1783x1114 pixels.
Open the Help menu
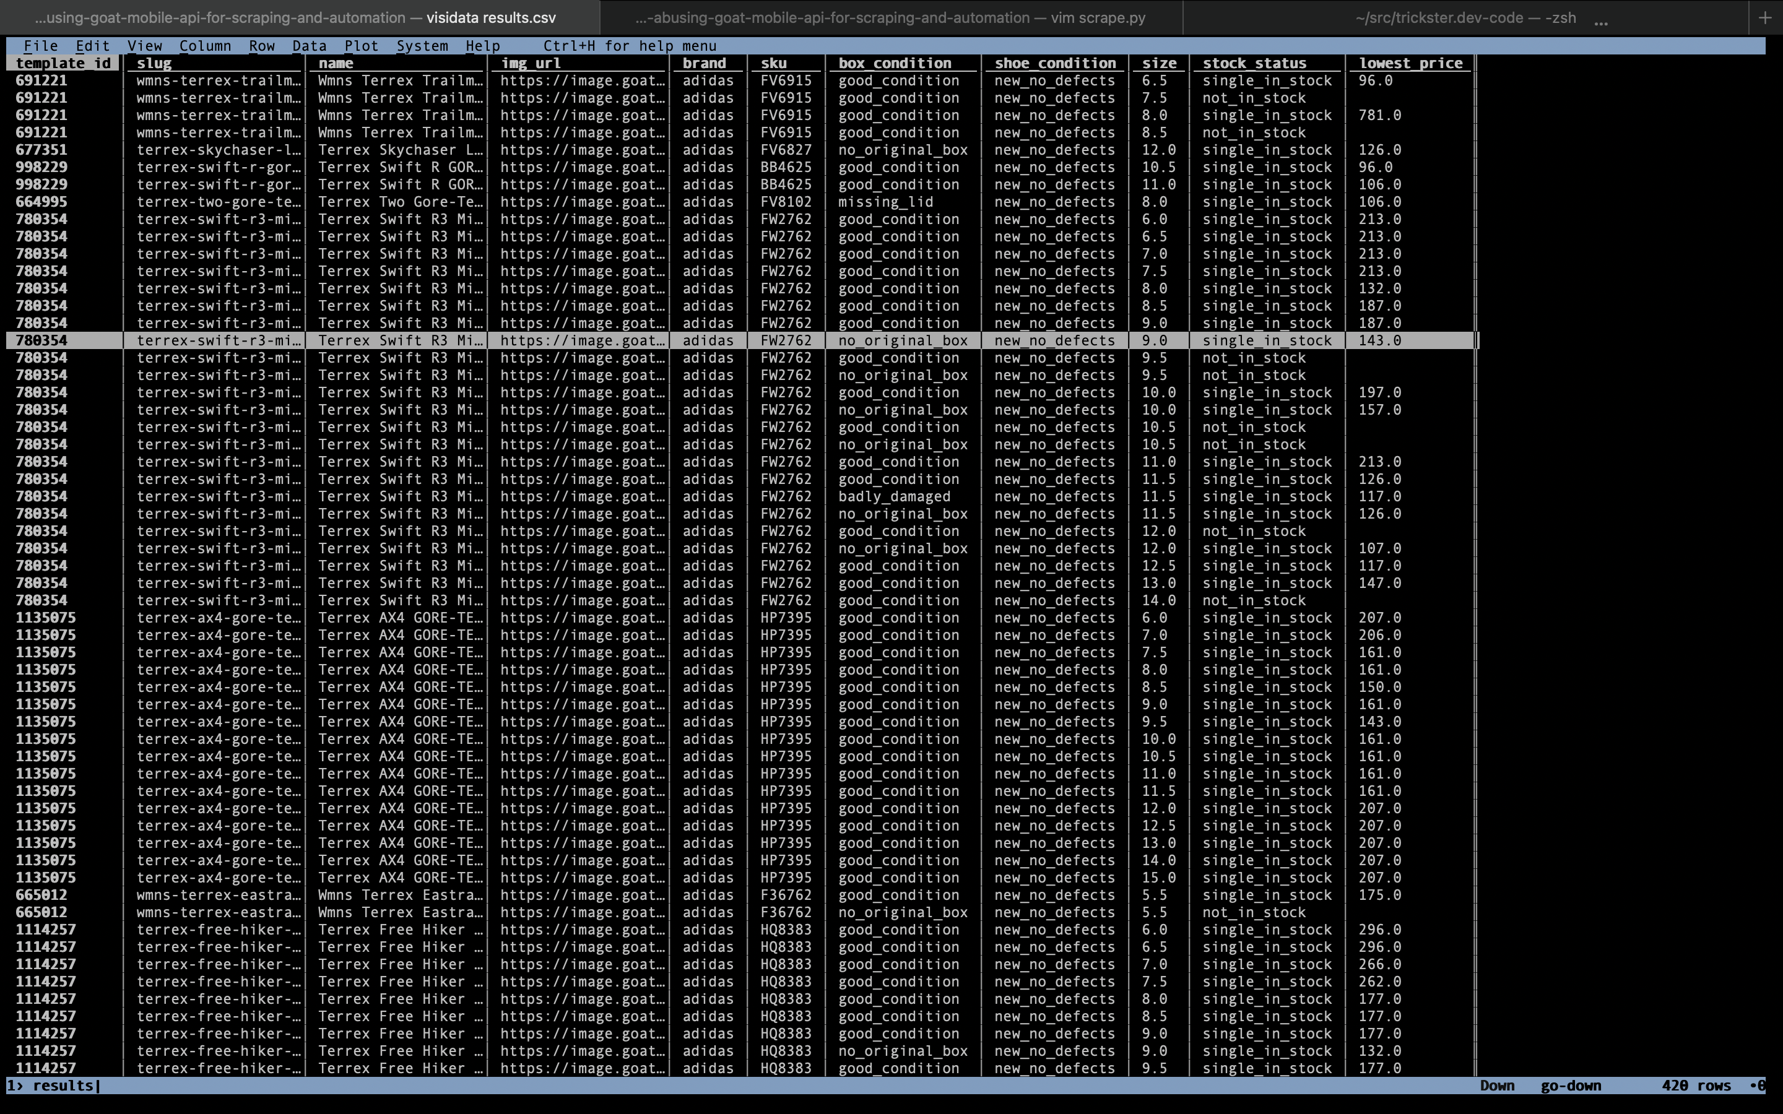tap(483, 46)
